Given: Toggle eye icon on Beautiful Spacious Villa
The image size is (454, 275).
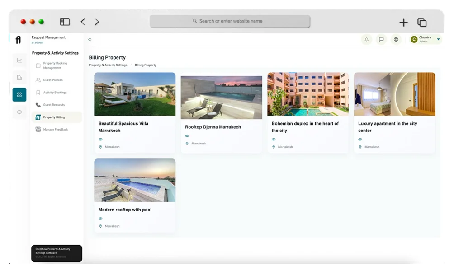Looking at the screenshot, I should tap(101, 140).
